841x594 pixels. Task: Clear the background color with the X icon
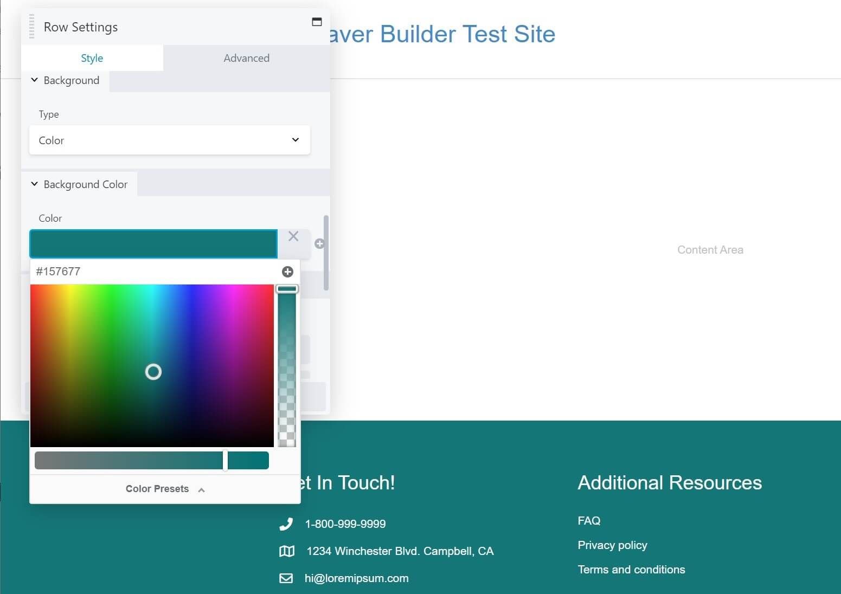(293, 236)
